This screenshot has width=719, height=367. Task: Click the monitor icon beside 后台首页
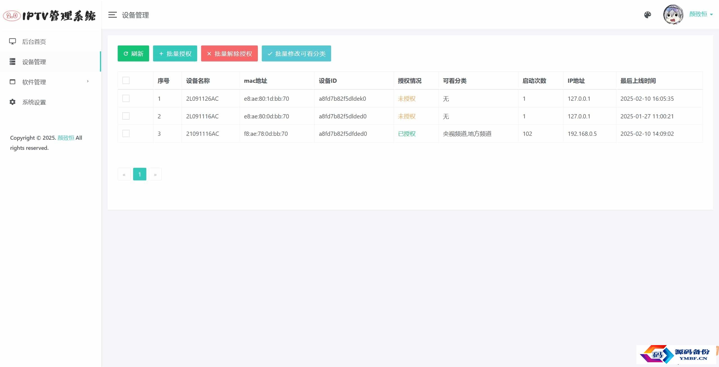click(12, 42)
